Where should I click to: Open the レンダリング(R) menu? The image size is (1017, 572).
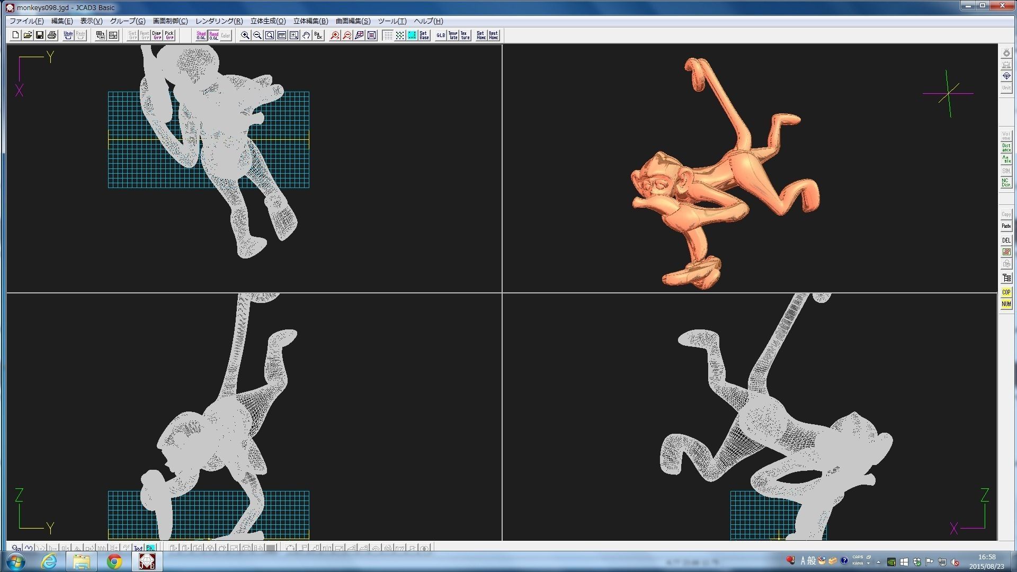click(219, 21)
